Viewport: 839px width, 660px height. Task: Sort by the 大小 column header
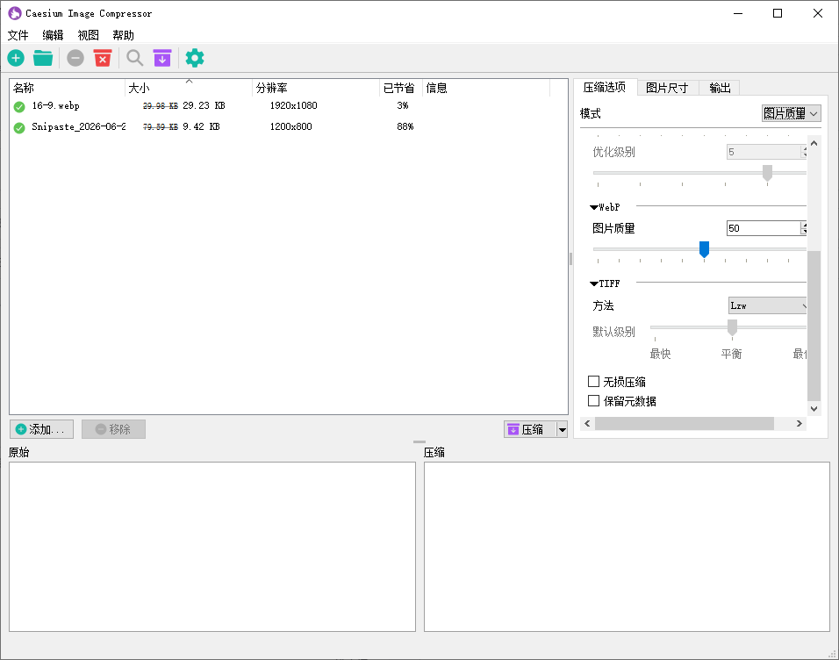tap(189, 88)
